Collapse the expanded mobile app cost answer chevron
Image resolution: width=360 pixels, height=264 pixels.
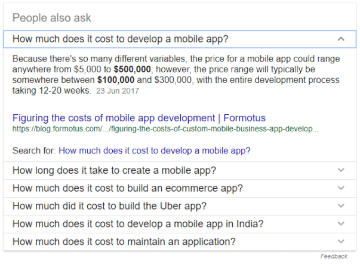341,39
